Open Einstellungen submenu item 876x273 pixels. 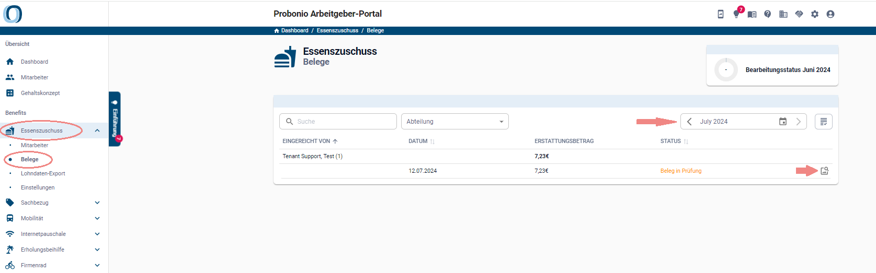pos(38,187)
